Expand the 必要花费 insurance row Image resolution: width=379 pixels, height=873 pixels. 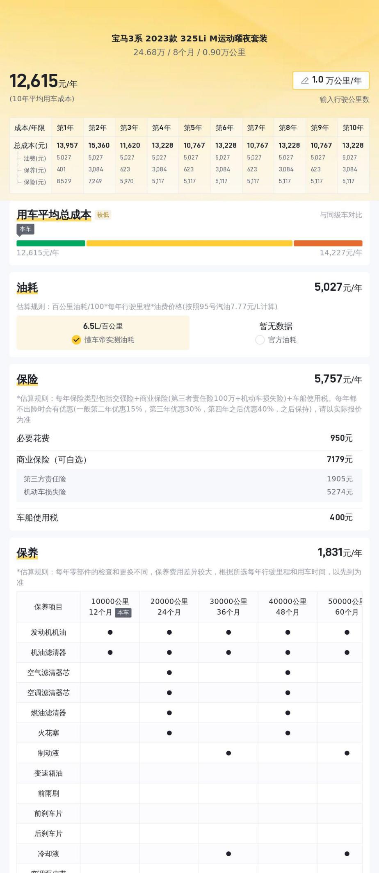189,438
